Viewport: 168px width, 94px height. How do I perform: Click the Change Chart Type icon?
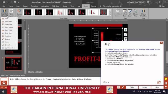coord(144,13)
